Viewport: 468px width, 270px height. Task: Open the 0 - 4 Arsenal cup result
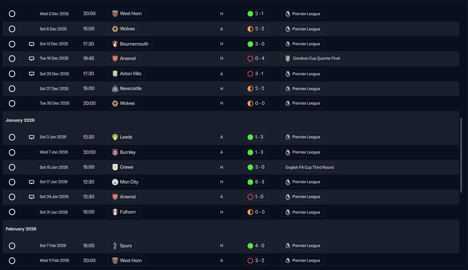pos(256,59)
